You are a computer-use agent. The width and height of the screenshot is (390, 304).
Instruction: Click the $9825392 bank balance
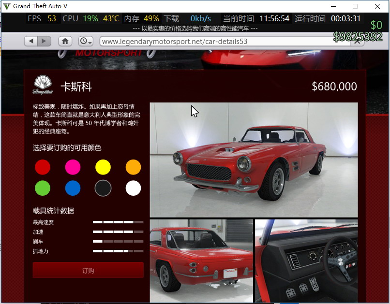(358, 37)
